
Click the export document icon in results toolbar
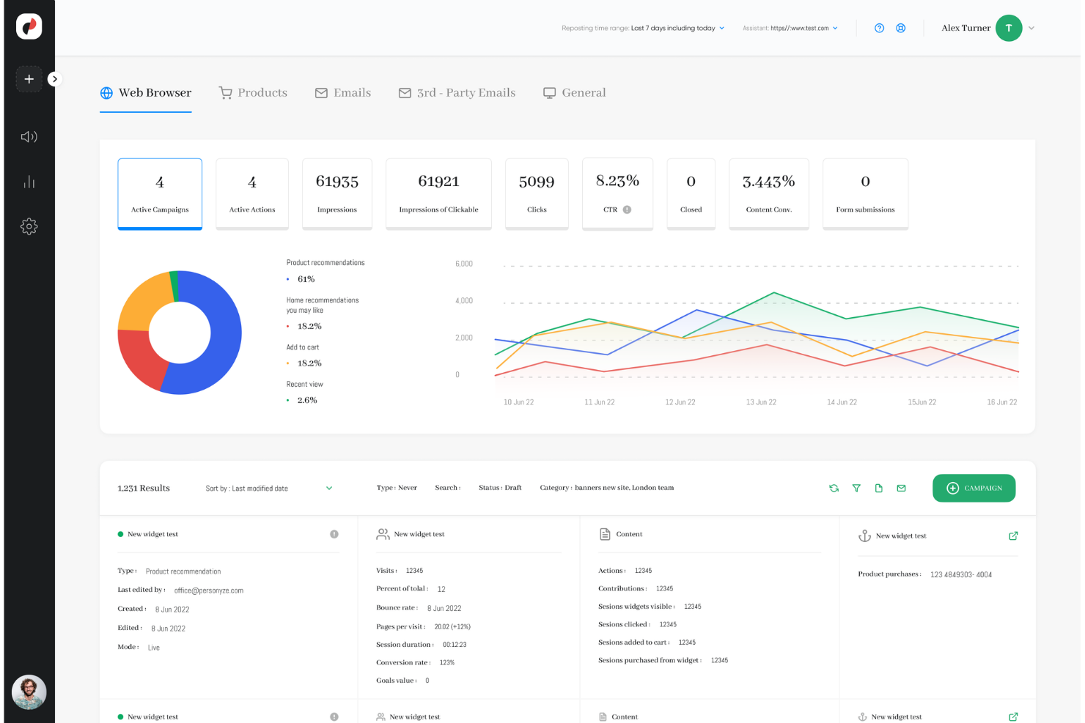coord(879,488)
